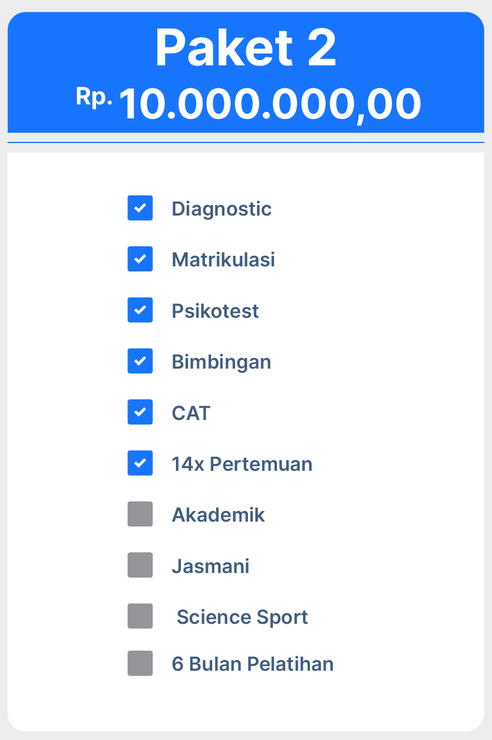The height and width of the screenshot is (740, 492).
Task: Click the Psikotest label text
Action: click(215, 311)
